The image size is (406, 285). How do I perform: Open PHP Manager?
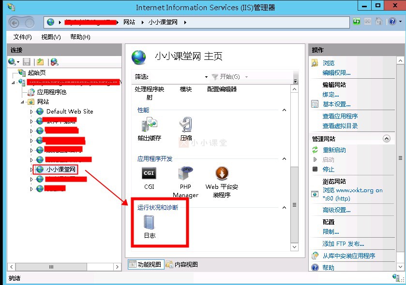pyautogui.click(x=185, y=182)
